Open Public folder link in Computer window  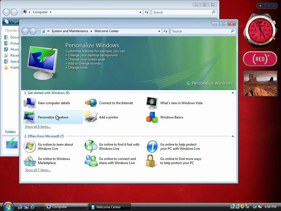[12, 68]
